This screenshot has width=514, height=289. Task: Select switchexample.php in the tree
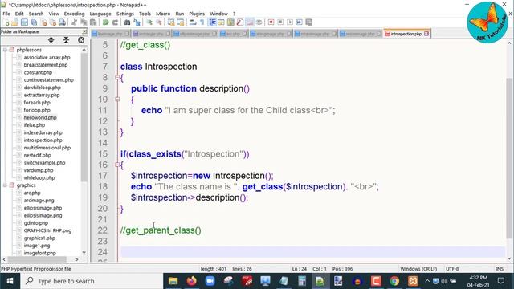point(44,163)
